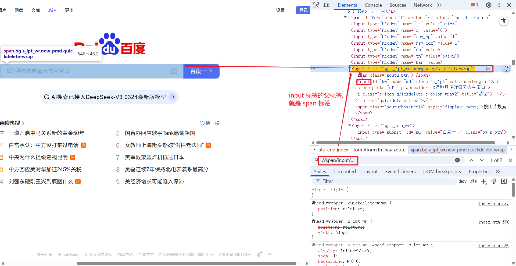
Task: Click the DOM tree horizontal scrollbar
Action: pyautogui.click(x=406, y=143)
